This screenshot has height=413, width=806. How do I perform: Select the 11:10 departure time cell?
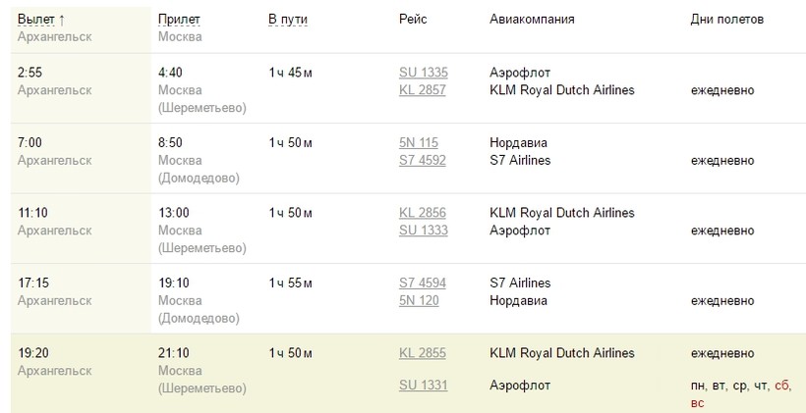pos(33,213)
